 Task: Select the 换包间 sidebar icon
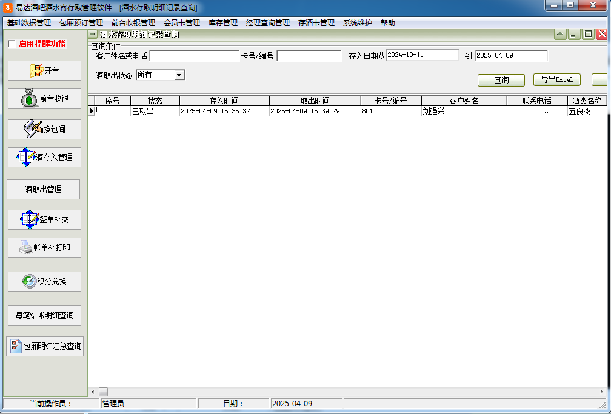click(33, 129)
